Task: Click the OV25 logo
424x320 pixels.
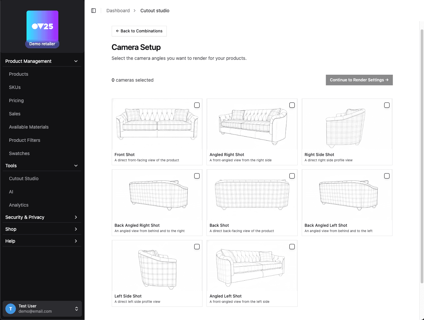Action: (42, 26)
